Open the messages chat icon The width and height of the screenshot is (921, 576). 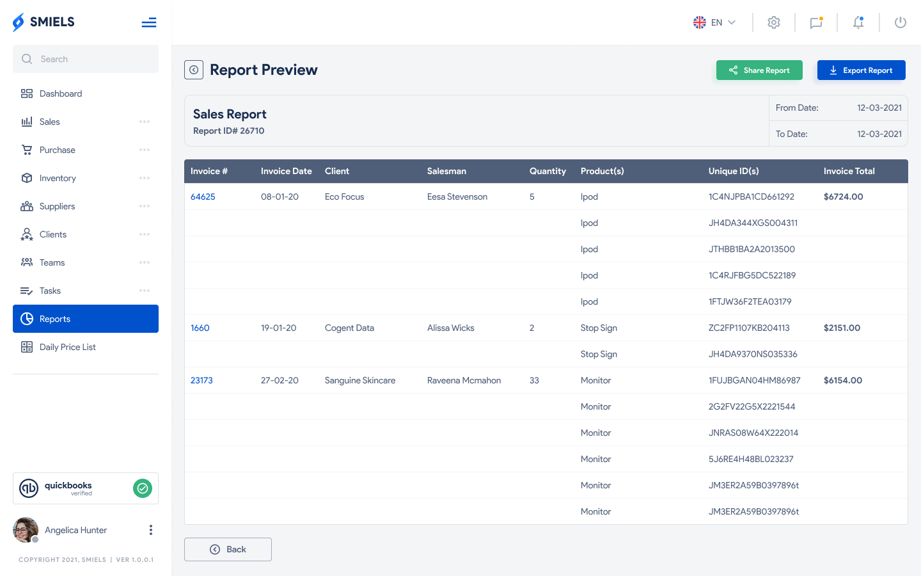tap(816, 22)
